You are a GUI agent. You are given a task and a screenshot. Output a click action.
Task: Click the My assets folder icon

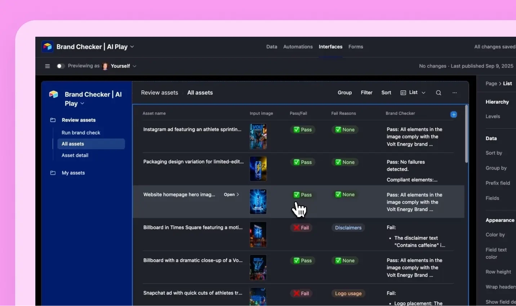click(53, 173)
